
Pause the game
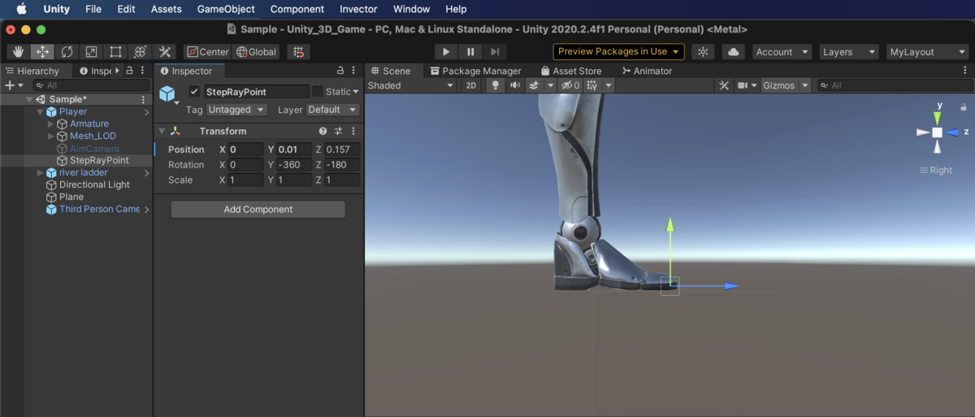pos(470,52)
